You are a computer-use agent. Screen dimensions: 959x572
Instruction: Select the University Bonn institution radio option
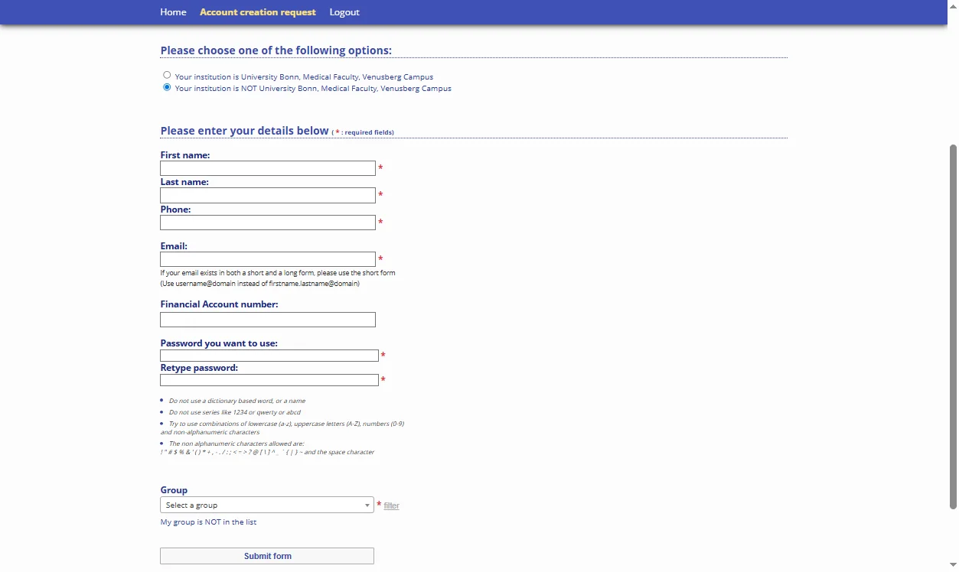pos(167,75)
